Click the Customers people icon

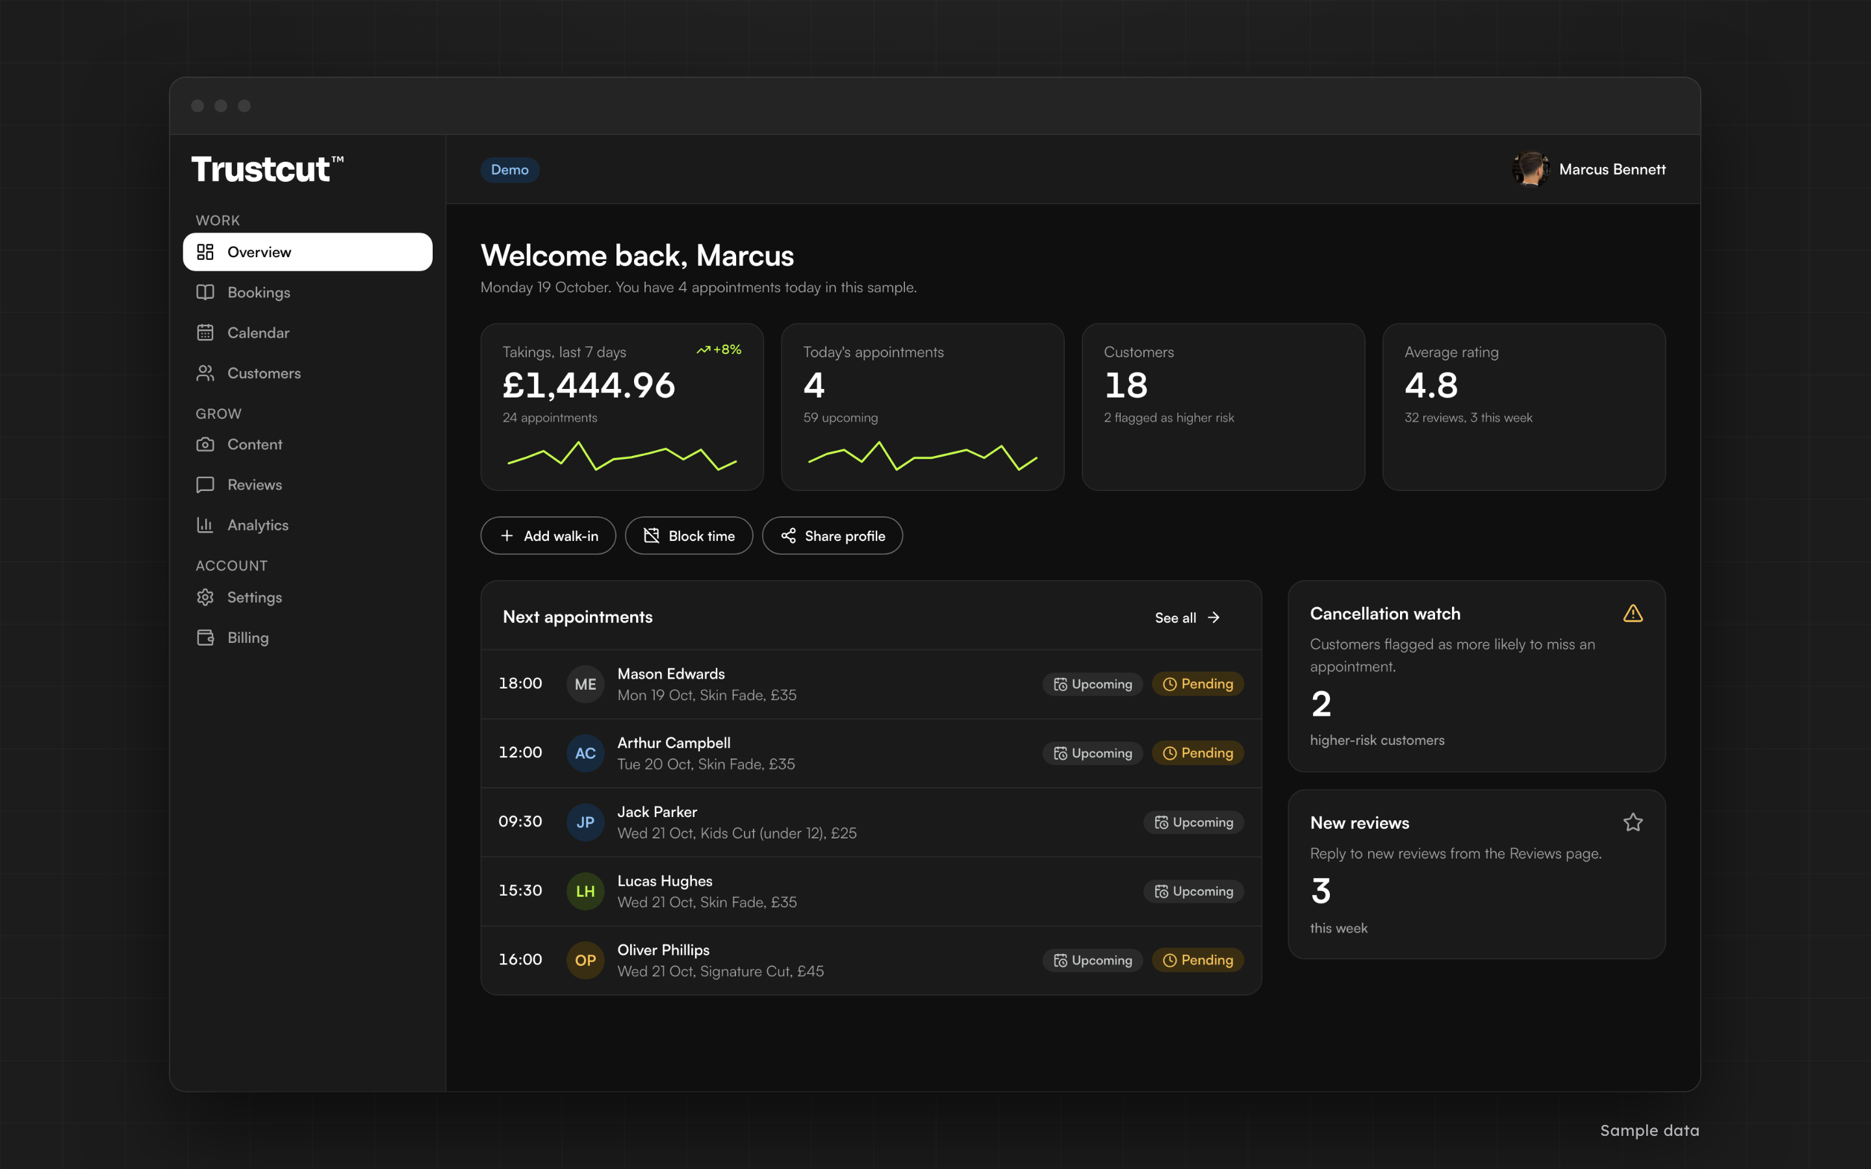[x=205, y=373]
